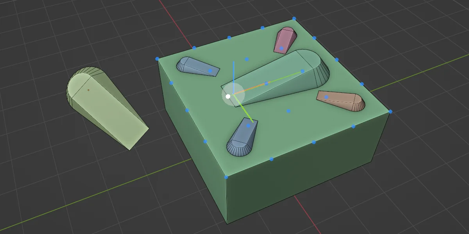
Task: Click the white circular gizmo handle
Action: [x=228, y=96]
